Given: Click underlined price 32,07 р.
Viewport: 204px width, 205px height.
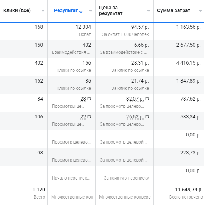Looking at the screenshot, I should [135, 99].
